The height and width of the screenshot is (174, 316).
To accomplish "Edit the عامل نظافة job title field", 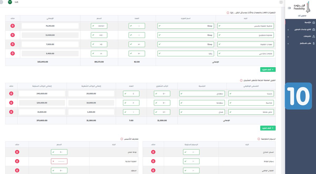I will tap(251, 112).
